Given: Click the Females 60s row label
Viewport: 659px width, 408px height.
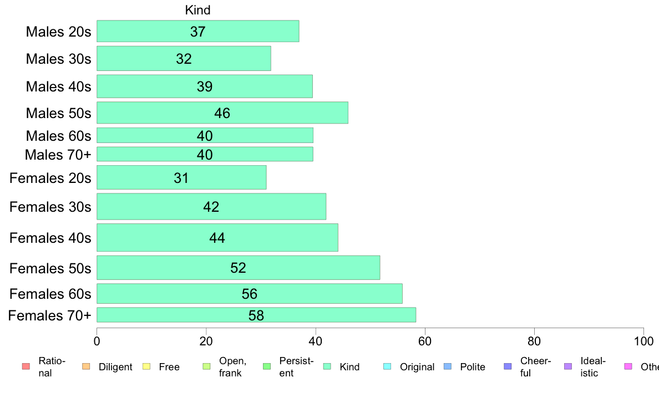Looking at the screenshot, I should click(50, 294).
